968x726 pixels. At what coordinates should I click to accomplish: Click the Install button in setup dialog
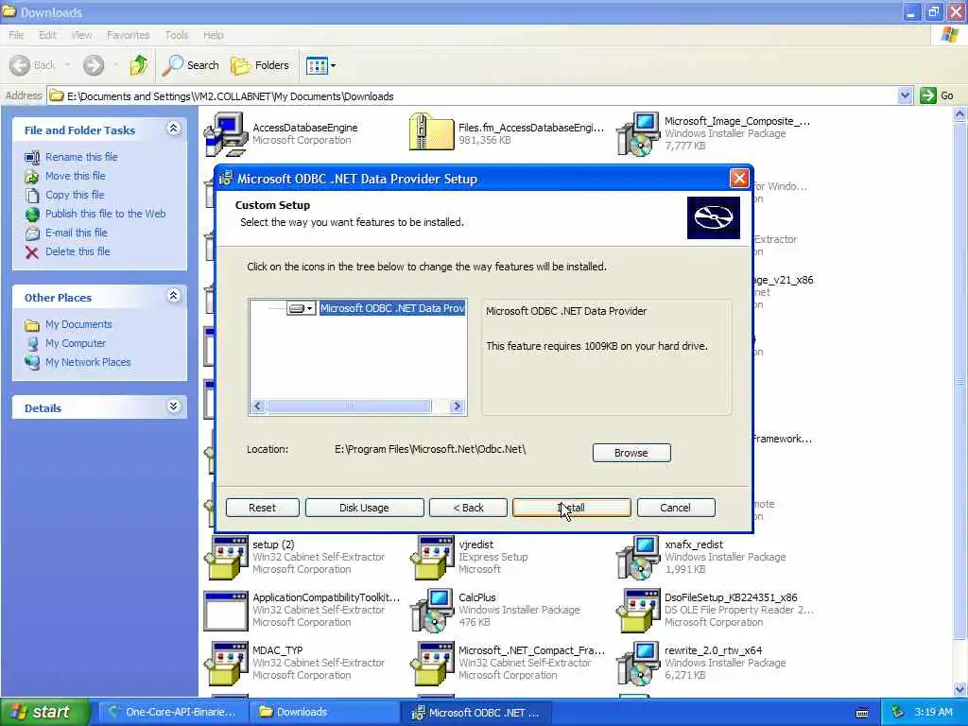572,508
